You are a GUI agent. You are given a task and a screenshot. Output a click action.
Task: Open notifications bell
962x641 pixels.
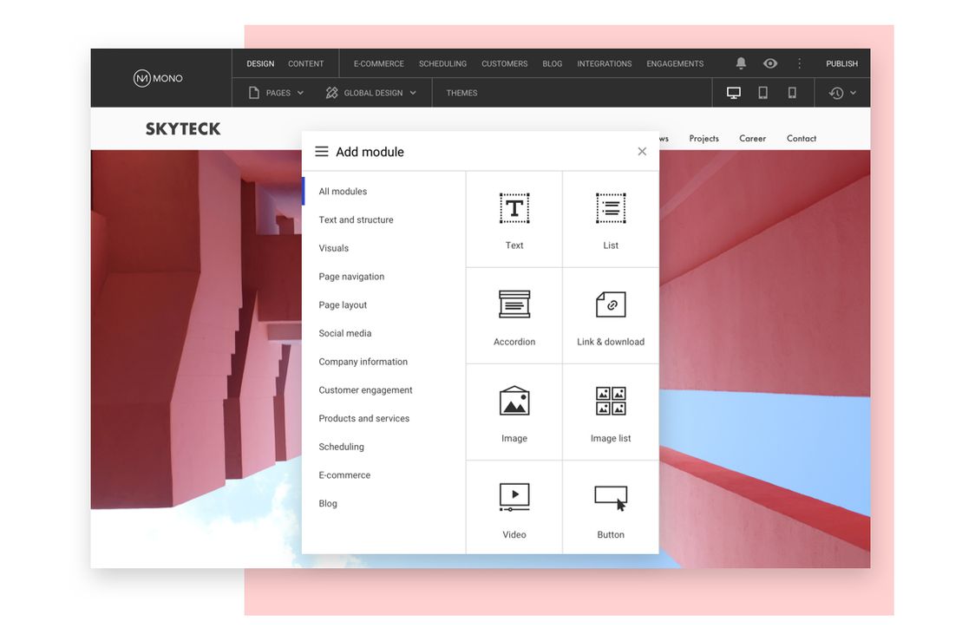click(741, 63)
